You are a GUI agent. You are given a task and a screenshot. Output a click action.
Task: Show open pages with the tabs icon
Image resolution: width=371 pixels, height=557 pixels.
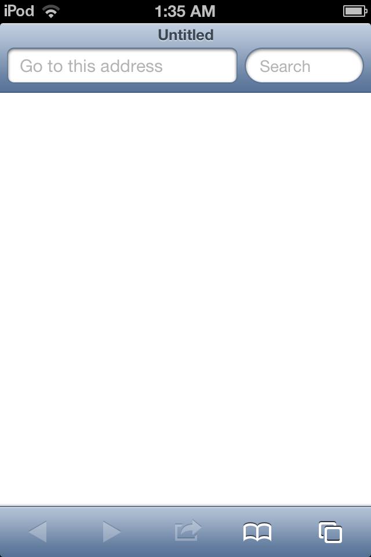(330, 532)
